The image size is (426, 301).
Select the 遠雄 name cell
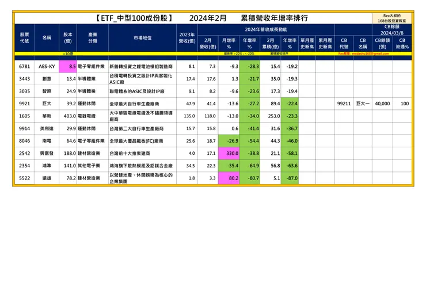47,178
